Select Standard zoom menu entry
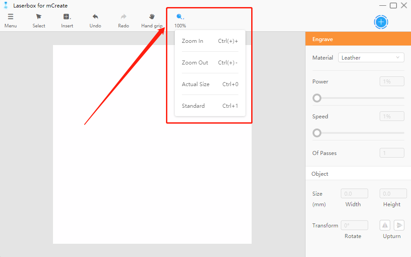Viewport: 411px width, 257px height. 210,106
